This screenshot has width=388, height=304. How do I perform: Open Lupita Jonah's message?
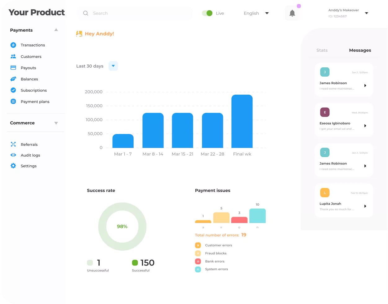344,200
